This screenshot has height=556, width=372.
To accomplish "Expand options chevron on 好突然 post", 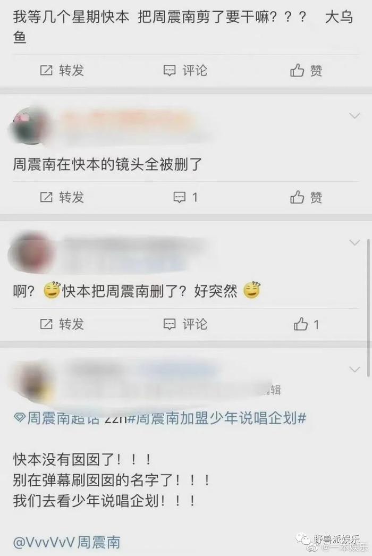I will pos(354,242).
